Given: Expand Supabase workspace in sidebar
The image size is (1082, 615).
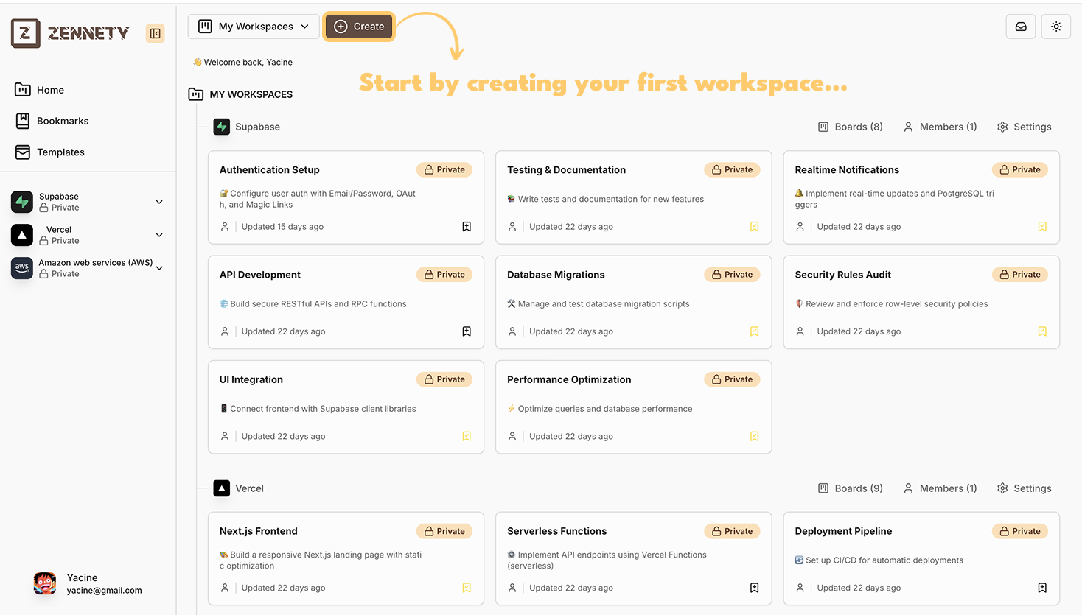Looking at the screenshot, I should tap(159, 202).
